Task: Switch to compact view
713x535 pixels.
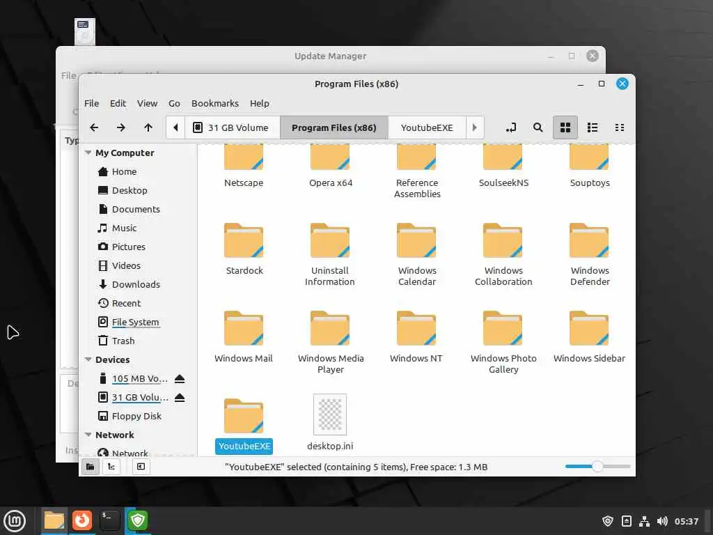Action: (x=619, y=127)
